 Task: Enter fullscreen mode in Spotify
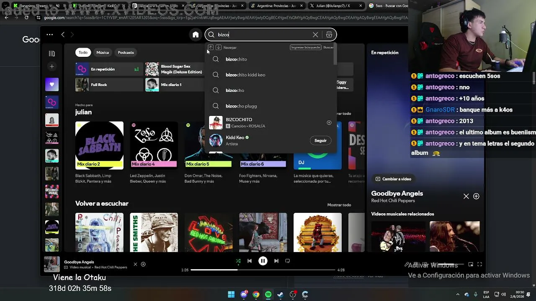click(480, 265)
